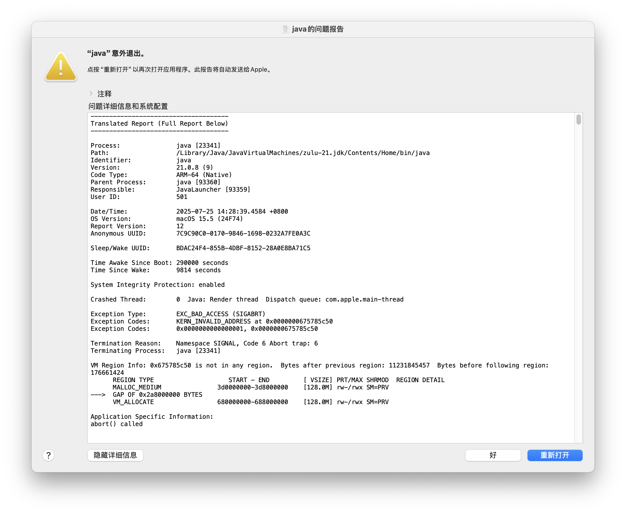Image resolution: width=626 pixels, height=514 pixels.
Task: Click the Translated Report header line
Action: (x=159, y=123)
